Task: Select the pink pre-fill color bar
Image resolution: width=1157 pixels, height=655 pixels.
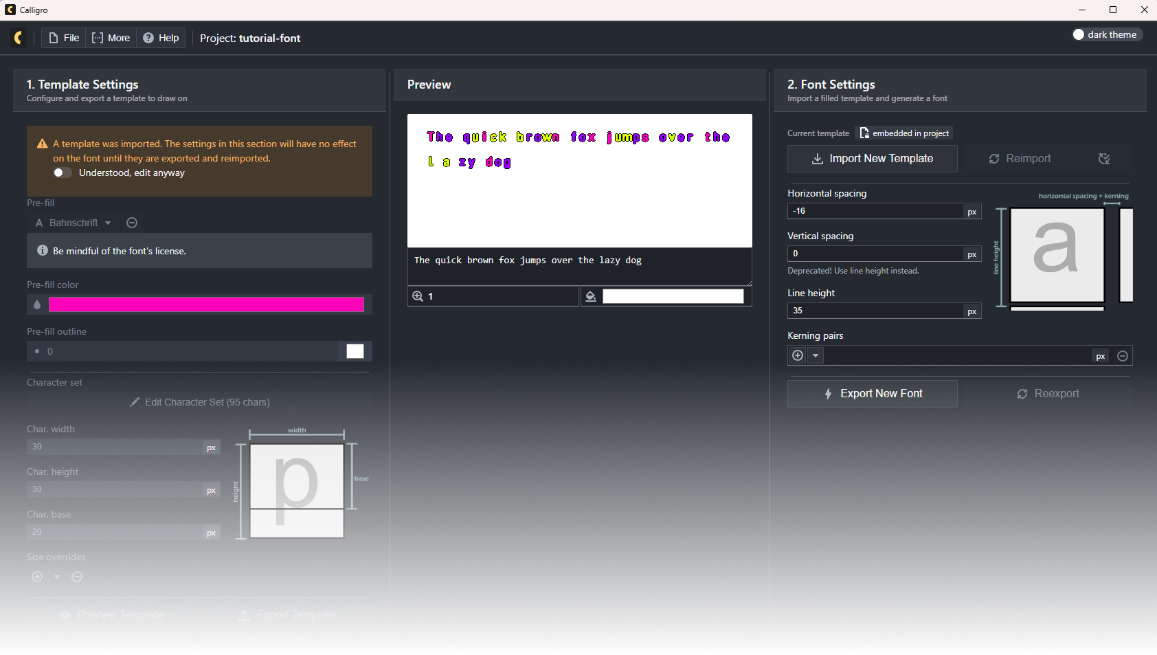Action: (207, 304)
